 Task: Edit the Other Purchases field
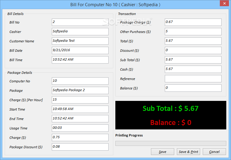(x=193, y=32)
